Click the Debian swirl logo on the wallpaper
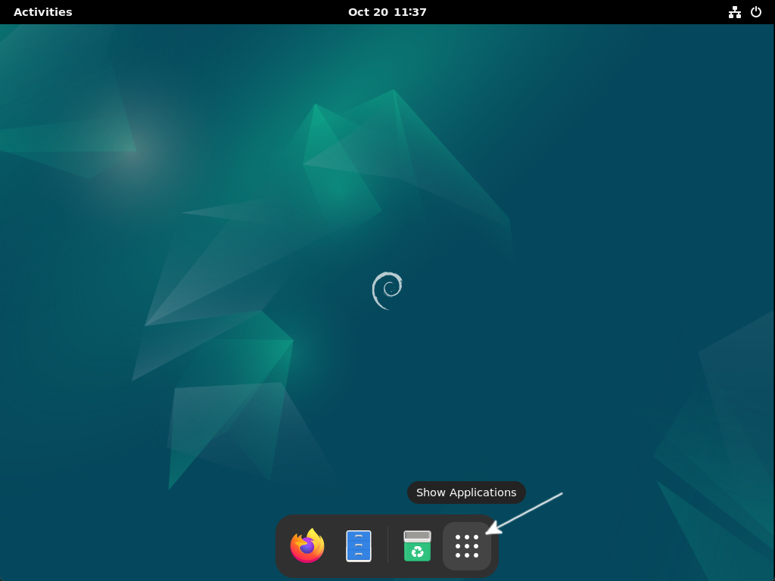 pyautogui.click(x=387, y=290)
